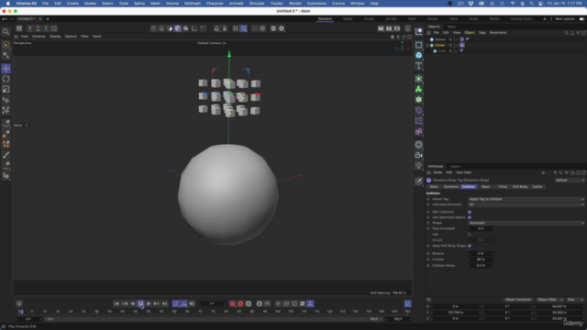Click the search magnifier in the left toolbar
This screenshot has height=330, width=587.
coord(6,32)
